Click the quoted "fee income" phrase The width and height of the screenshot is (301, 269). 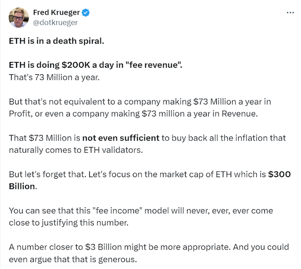point(117,211)
